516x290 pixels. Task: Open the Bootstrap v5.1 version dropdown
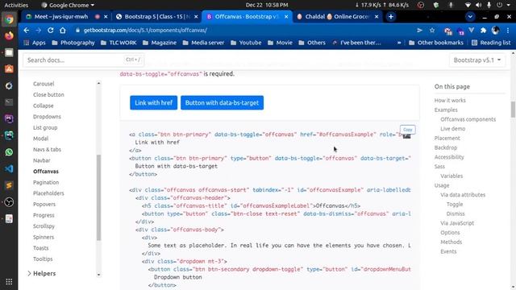[x=476, y=60]
